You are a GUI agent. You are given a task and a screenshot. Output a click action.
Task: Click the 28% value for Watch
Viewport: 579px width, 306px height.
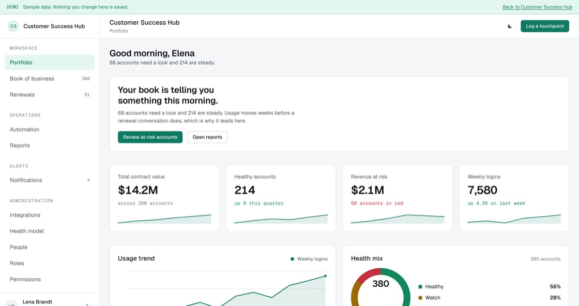555,298
